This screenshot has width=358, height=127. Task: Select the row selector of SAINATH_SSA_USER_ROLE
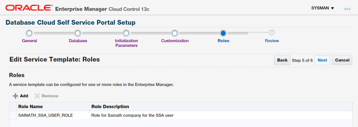(13, 115)
